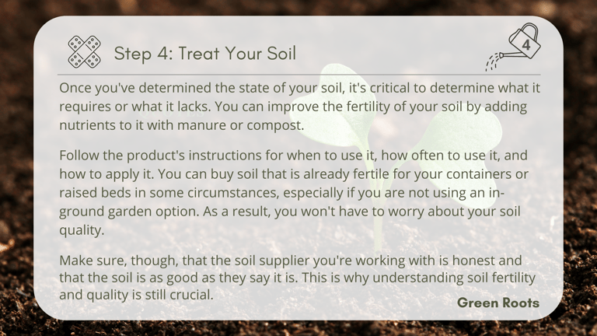This screenshot has width=597, height=336.
Task: Click the faded QUOTES watermark text
Action: point(171,113)
